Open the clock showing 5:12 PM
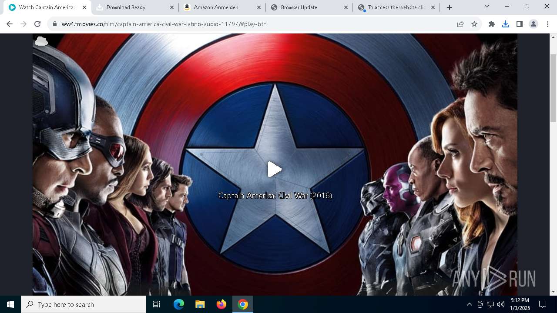 (520, 304)
